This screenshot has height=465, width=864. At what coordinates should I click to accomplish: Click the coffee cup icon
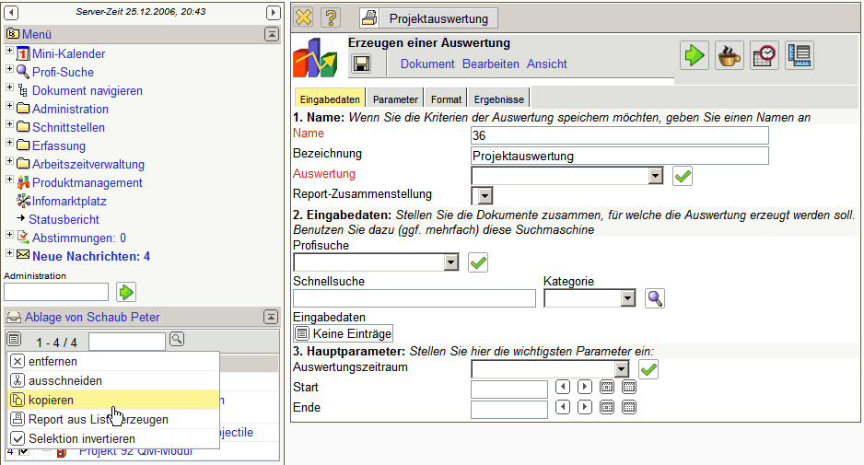coord(729,55)
